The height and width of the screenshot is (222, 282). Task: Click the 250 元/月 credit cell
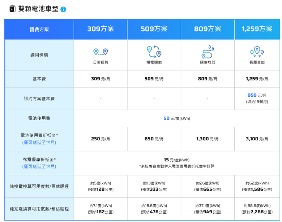pyautogui.click(x=101, y=139)
